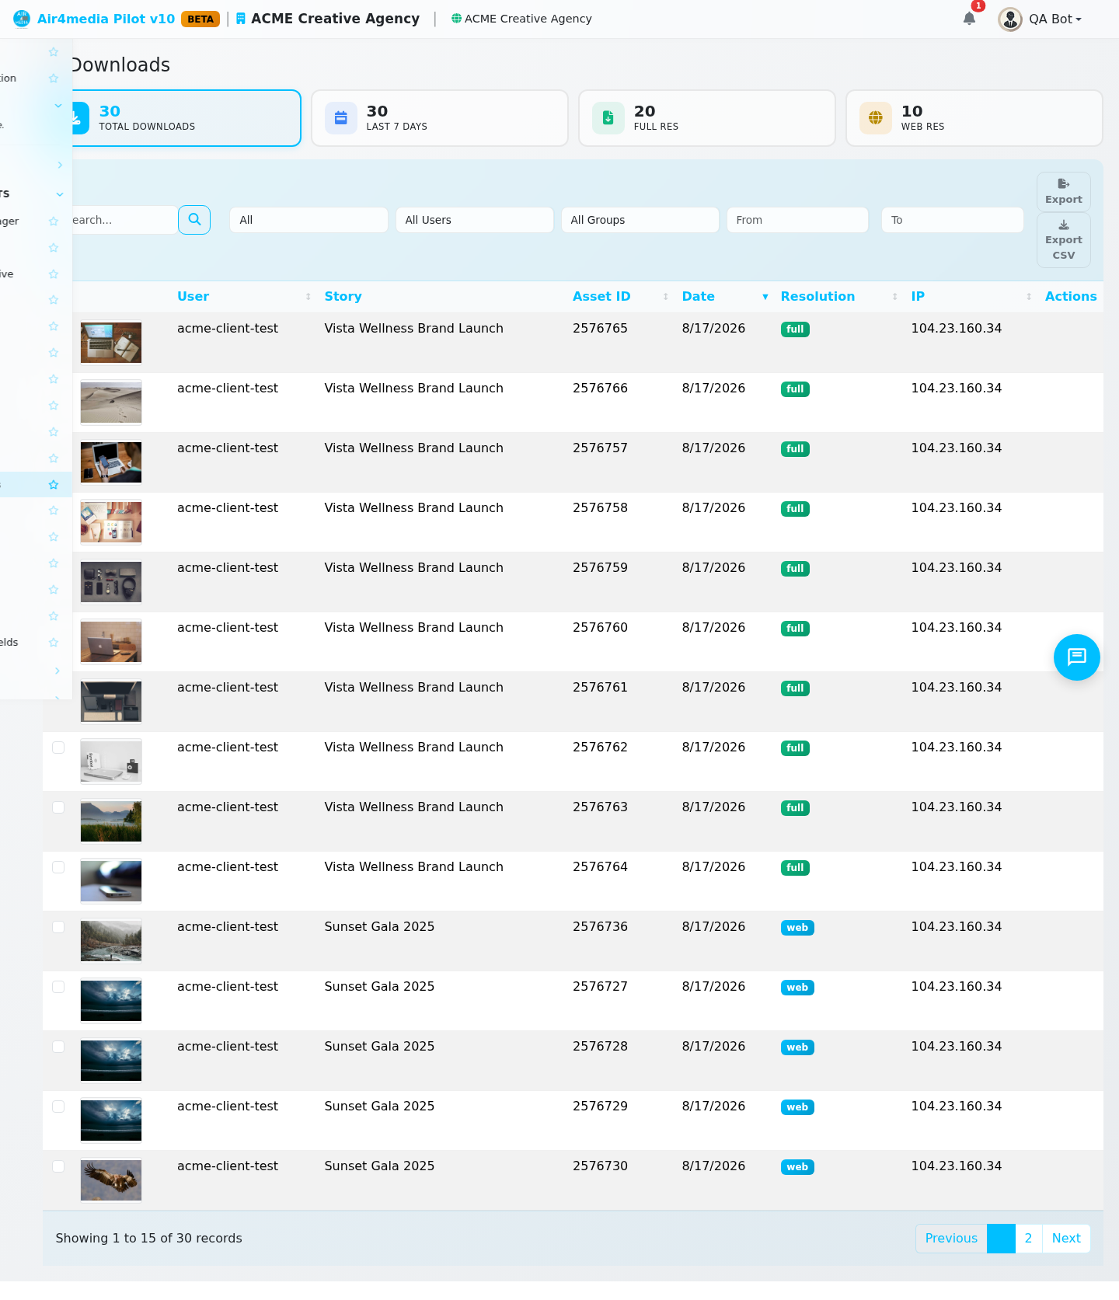Screen dimensions: 1119x1300
Task: Click the Previous page button
Action: 951,1239
